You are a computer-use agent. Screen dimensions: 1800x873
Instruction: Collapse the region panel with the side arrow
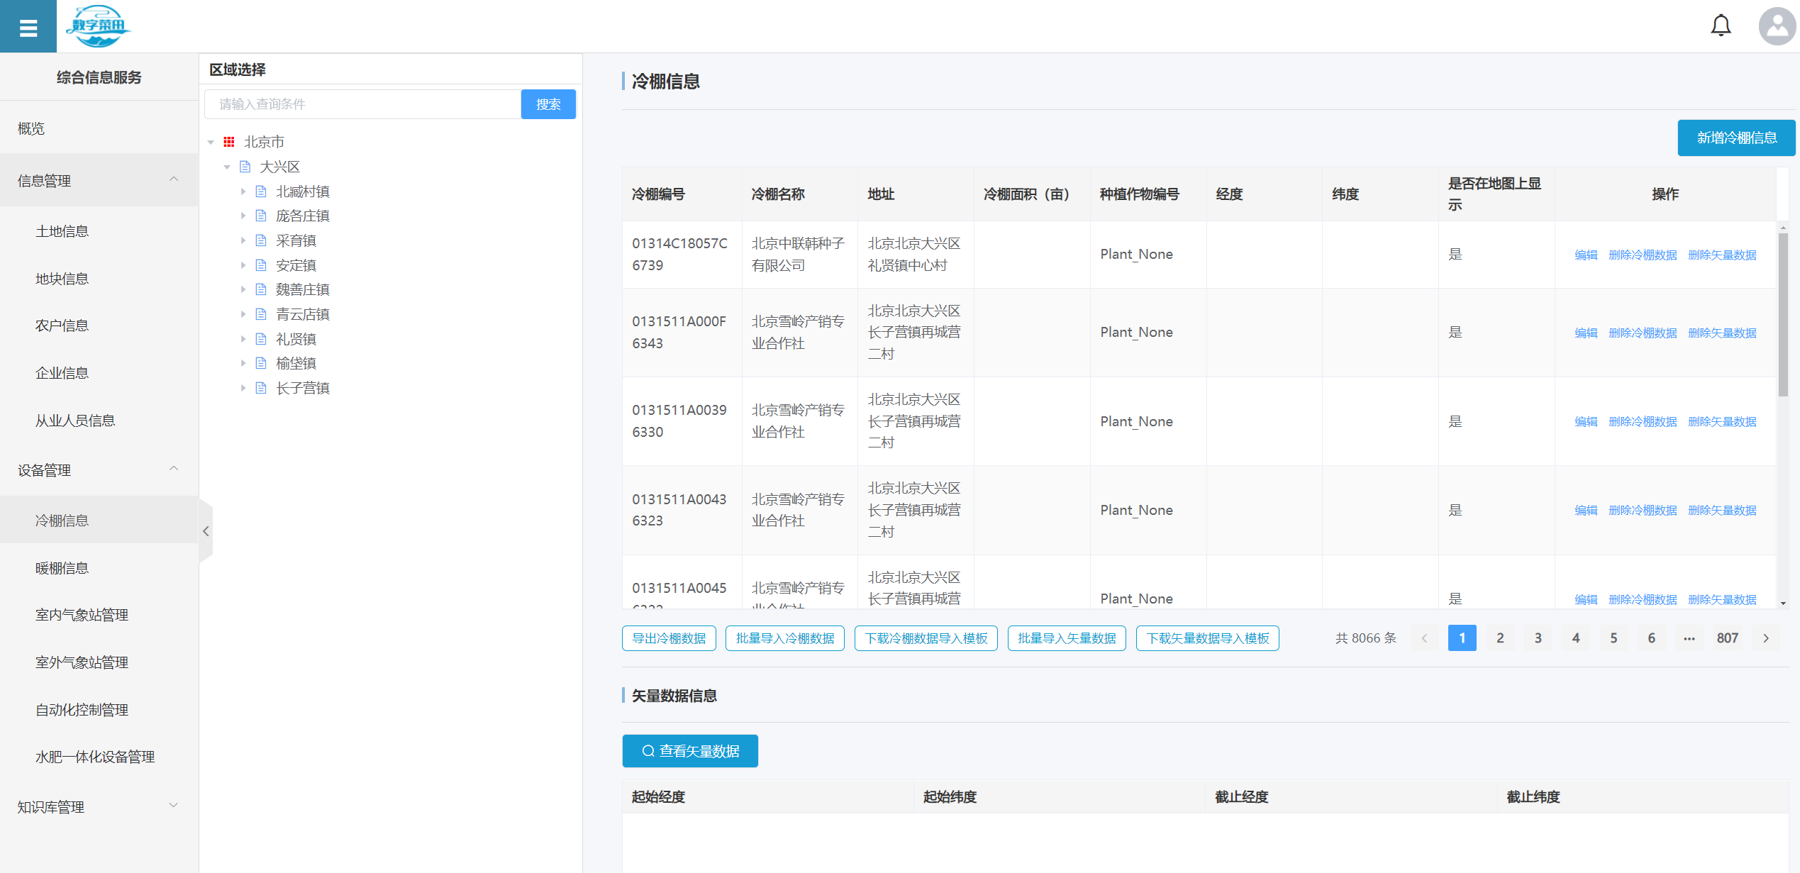[206, 531]
